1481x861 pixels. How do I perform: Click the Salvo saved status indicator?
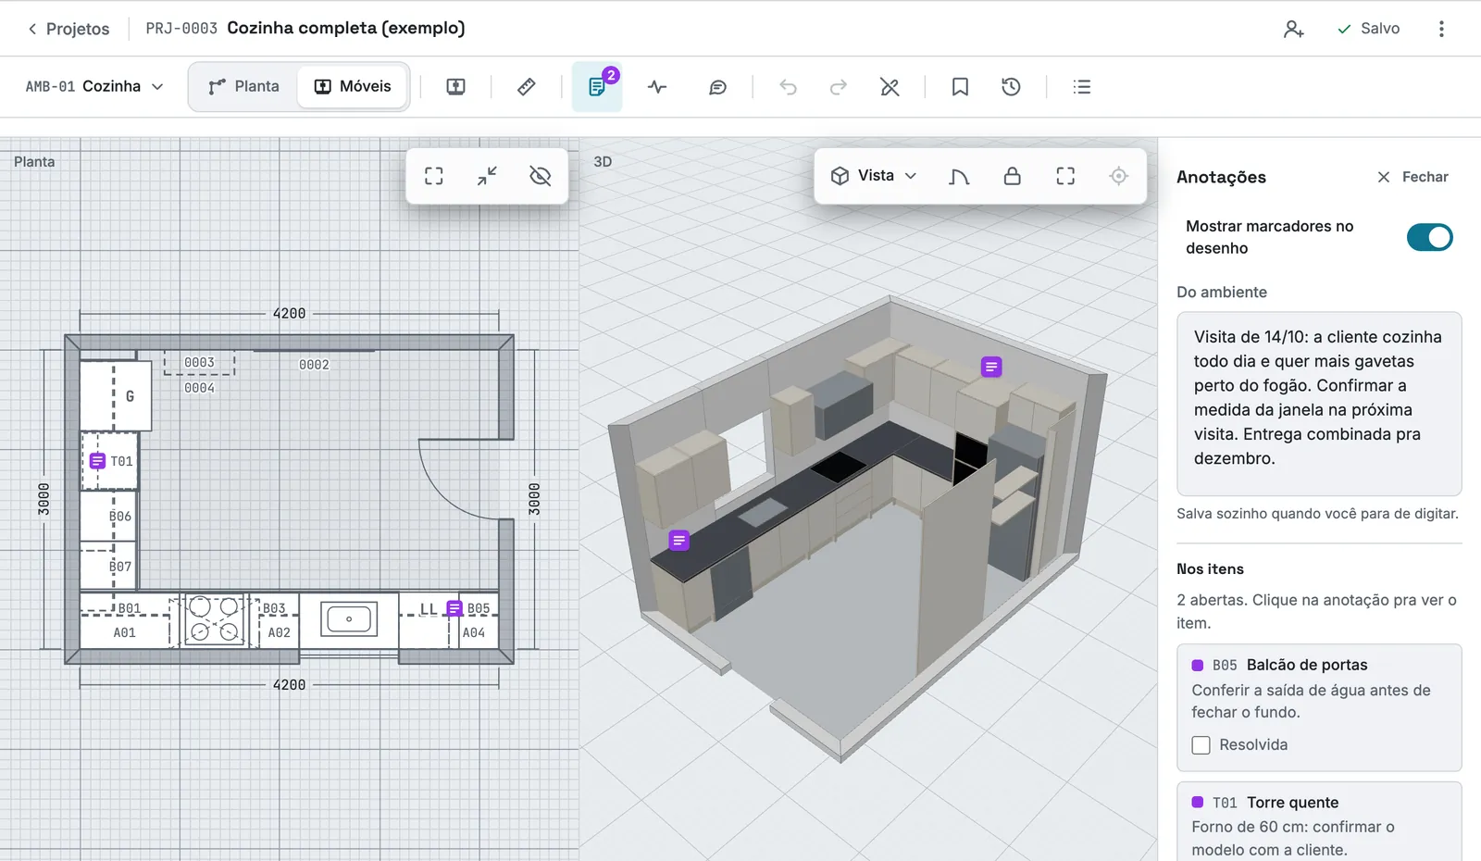(1368, 29)
